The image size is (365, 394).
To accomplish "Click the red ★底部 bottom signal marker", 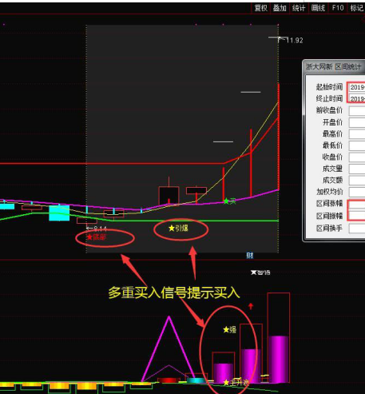I will [97, 237].
